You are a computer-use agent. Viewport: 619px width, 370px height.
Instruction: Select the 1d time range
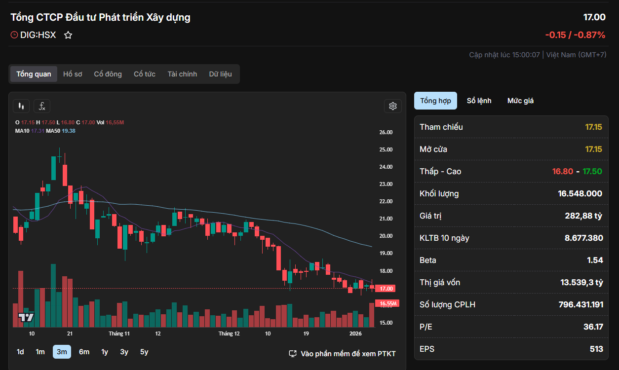coord(20,352)
